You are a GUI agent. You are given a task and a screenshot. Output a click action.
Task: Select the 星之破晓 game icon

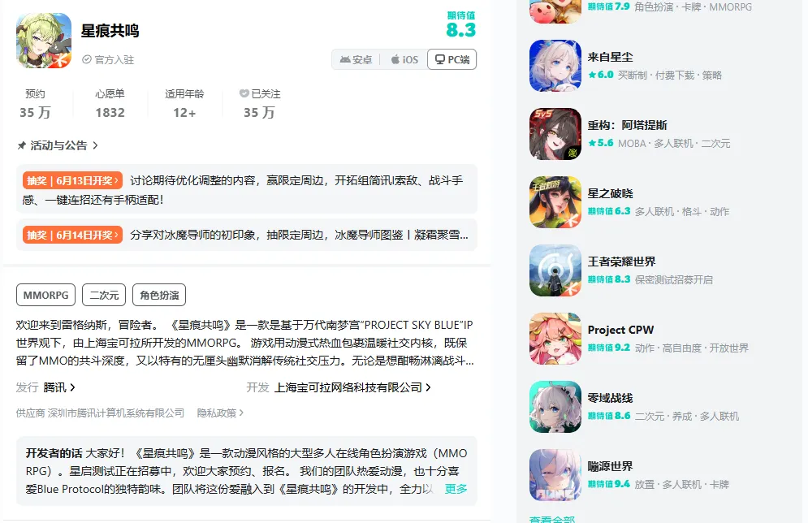(x=555, y=202)
